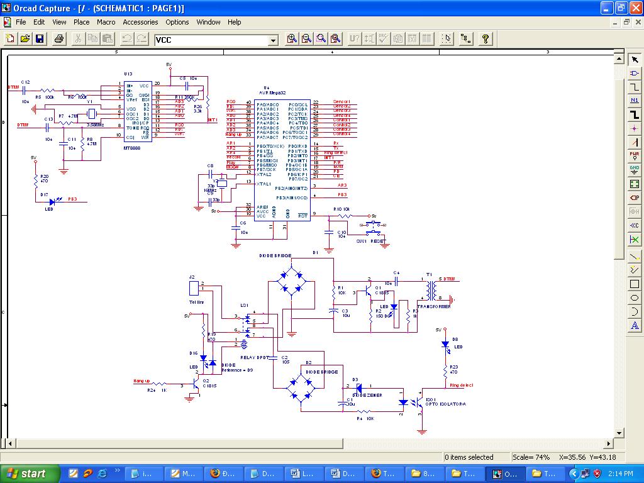Viewport: 644px width, 483px height.
Task: Save the schematic with the floppy disk icon
Action: coord(40,39)
